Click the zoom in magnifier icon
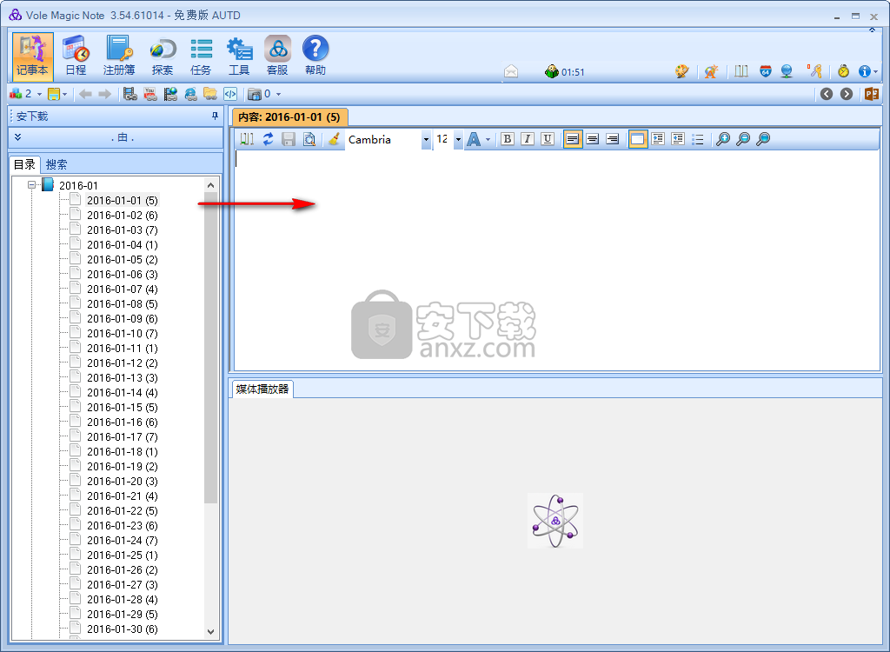This screenshot has width=890, height=652. tap(722, 139)
